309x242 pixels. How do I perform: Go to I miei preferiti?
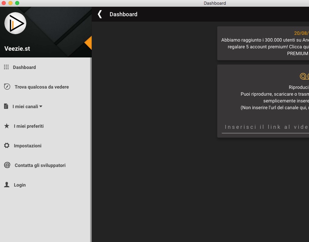[29, 126]
